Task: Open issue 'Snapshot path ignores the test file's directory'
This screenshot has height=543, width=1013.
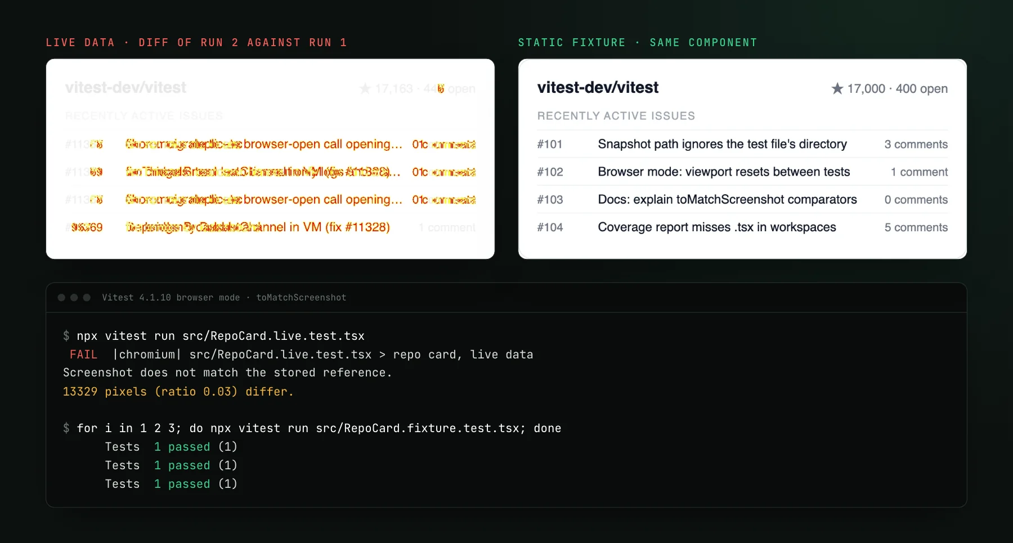Action: click(722, 144)
